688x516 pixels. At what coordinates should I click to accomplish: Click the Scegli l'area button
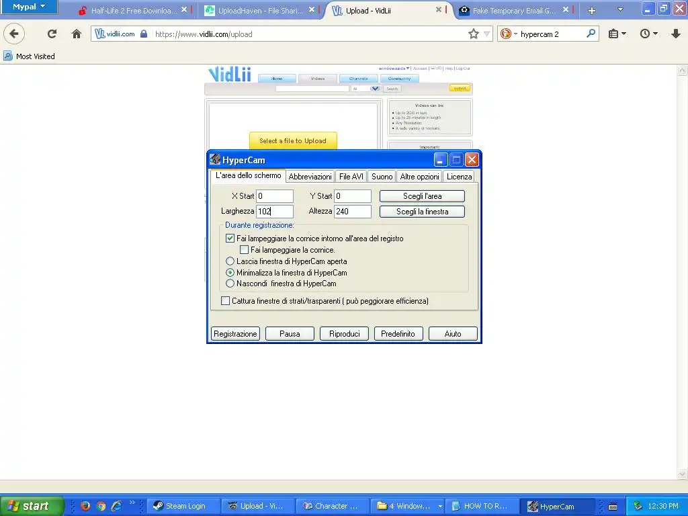click(x=422, y=196)
